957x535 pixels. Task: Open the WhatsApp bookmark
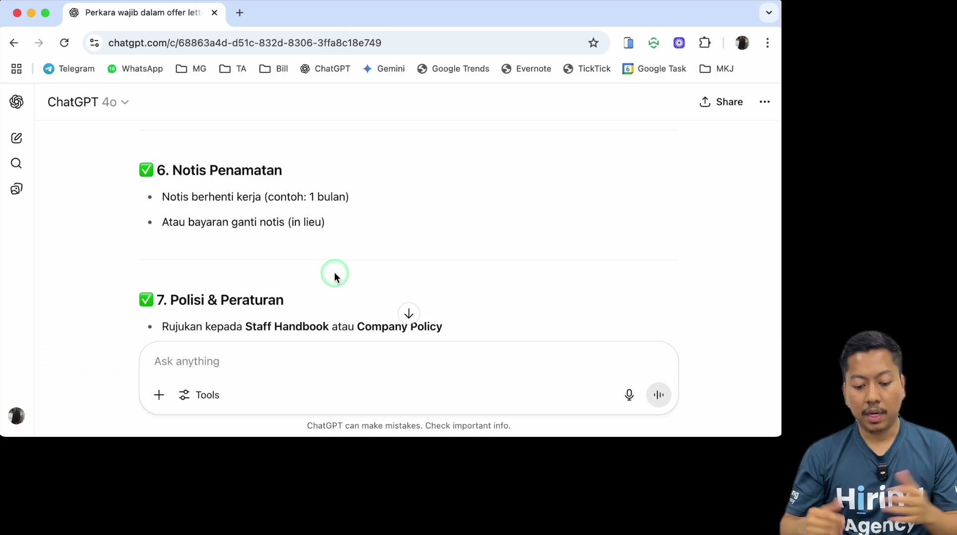coord(135,69)
